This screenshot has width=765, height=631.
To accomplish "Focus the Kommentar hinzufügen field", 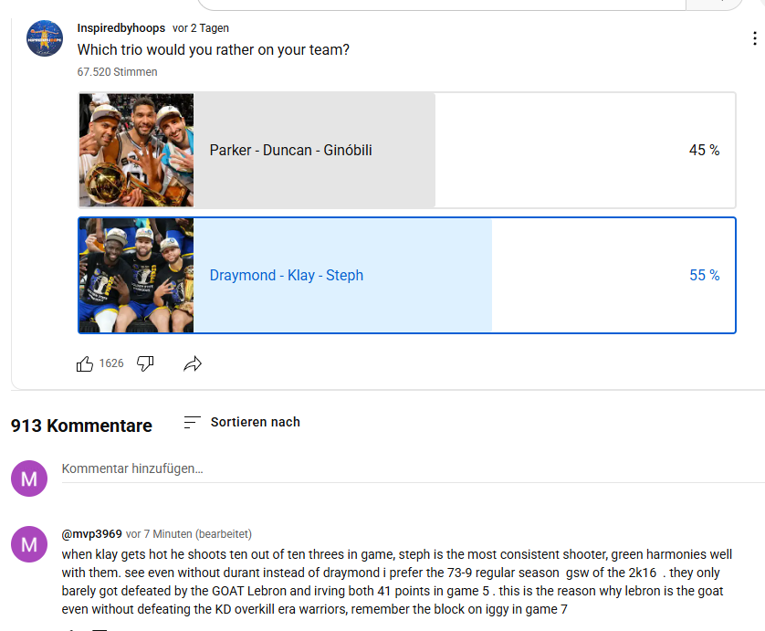I will [413, 469].
